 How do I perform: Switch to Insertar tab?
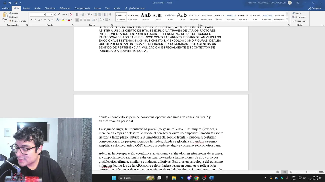tap(26, 8)
